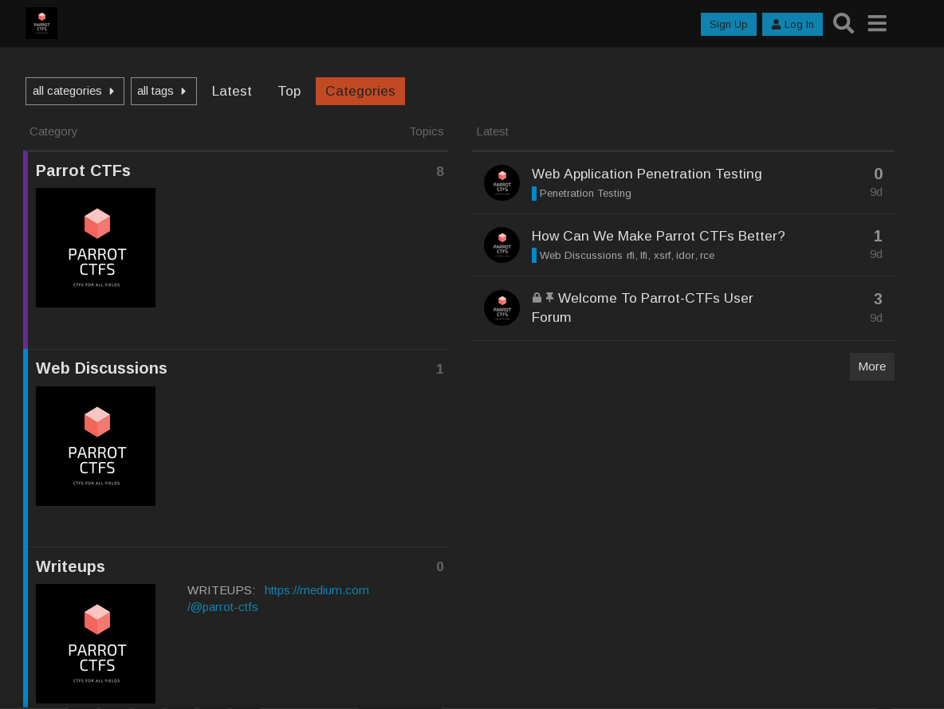Click avatar beside How Can We Make topic
The image size is (944, 709).
501,245
